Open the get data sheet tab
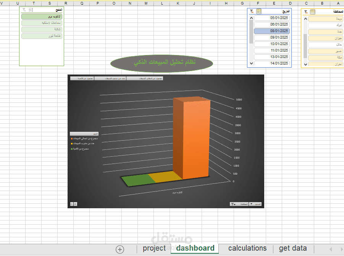 coord(292,248)
